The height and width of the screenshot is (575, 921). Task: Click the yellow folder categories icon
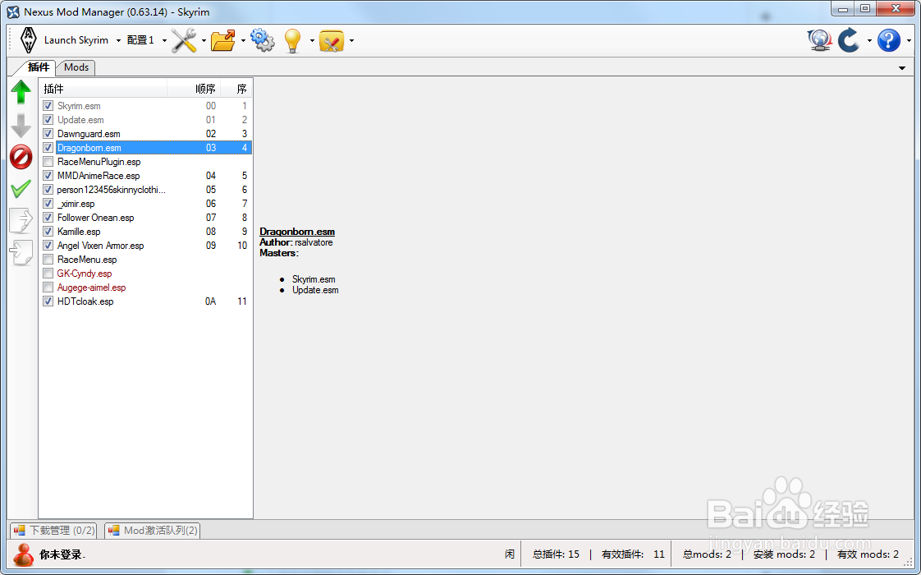pos(332,40)
